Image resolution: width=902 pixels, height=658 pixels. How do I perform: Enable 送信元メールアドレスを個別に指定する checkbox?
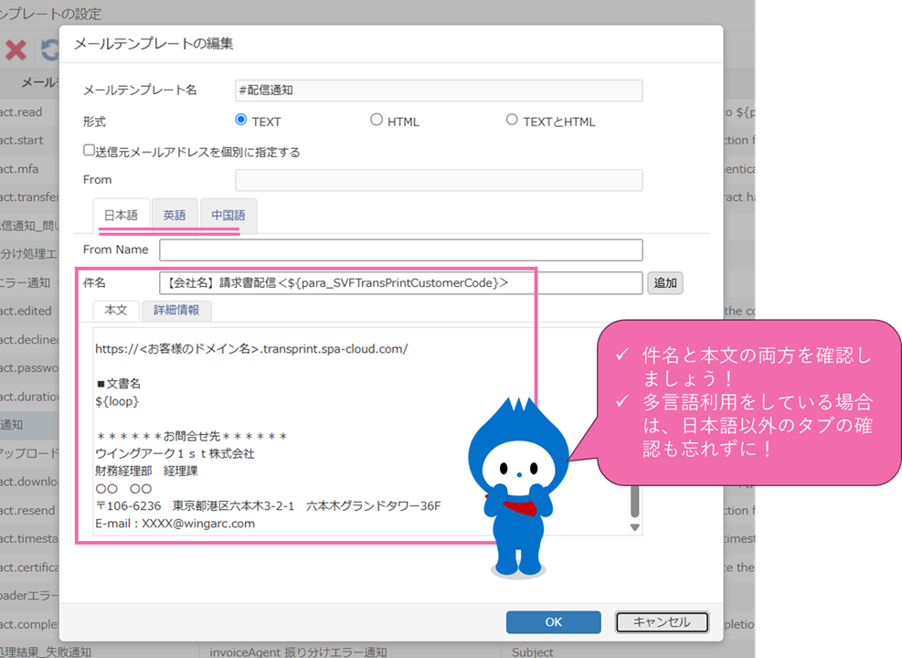click(90, 151)
